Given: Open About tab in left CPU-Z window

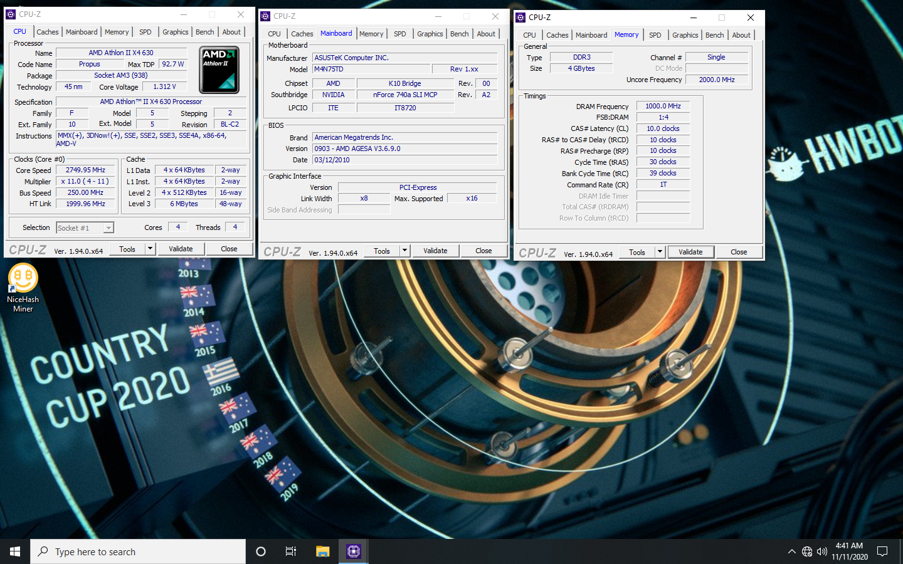Looking at the screenshot, I should [x=231, y=32].
